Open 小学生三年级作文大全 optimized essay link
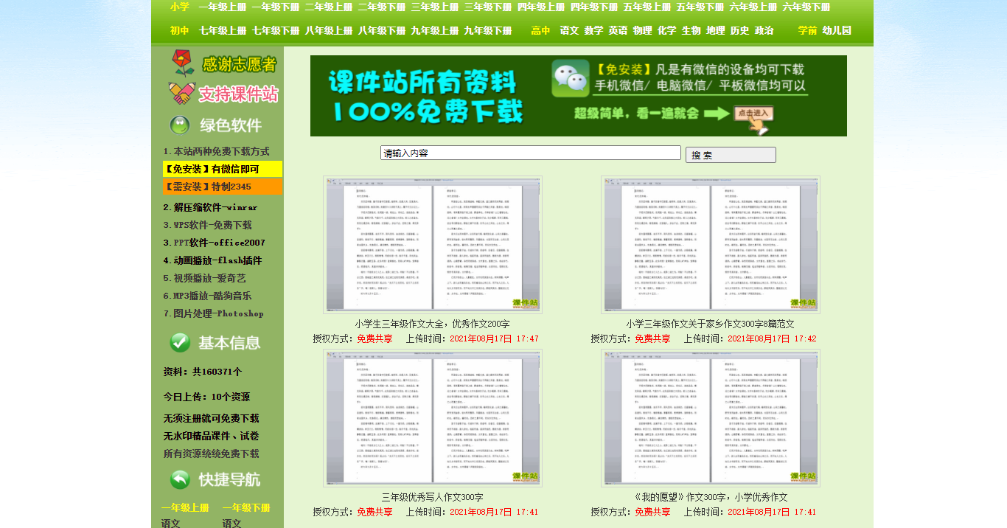The width and height of the screenshot is (1007, 528). (431, 321)
